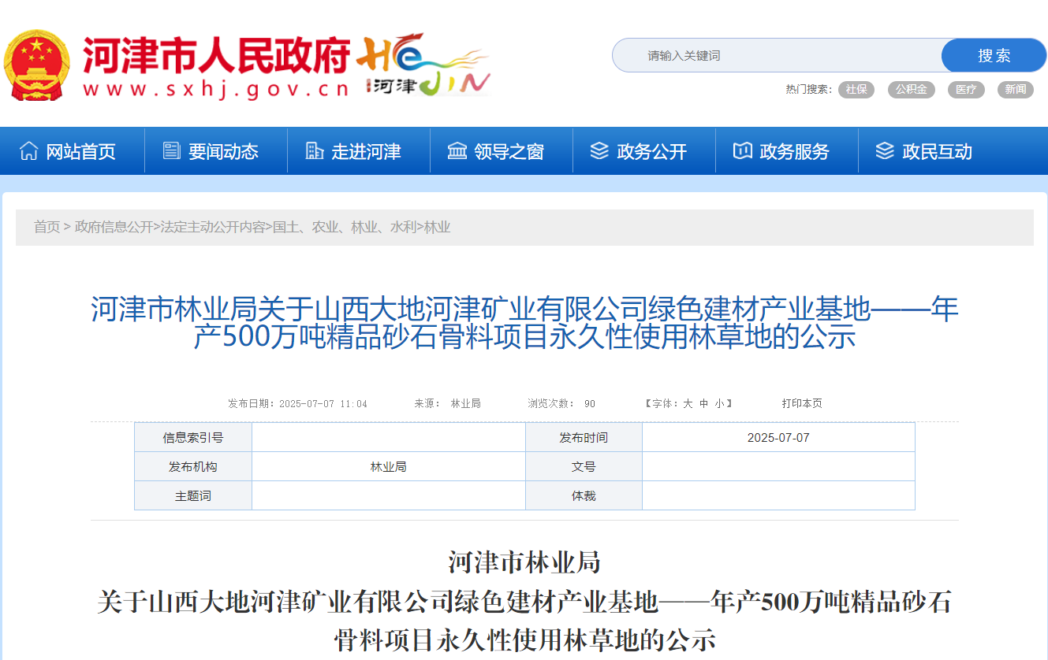This screenshot has height=660, width=1048.
Task: Click the layers icon beside 政民互动
Action: [885, 151]
